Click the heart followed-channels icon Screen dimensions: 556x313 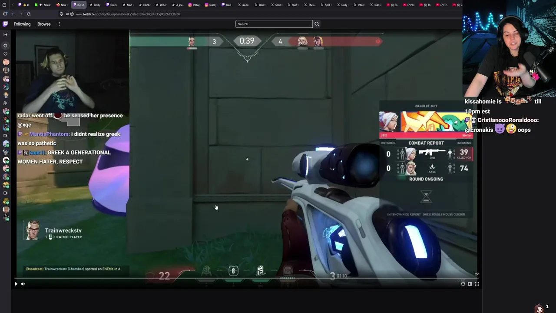[5, 54]
